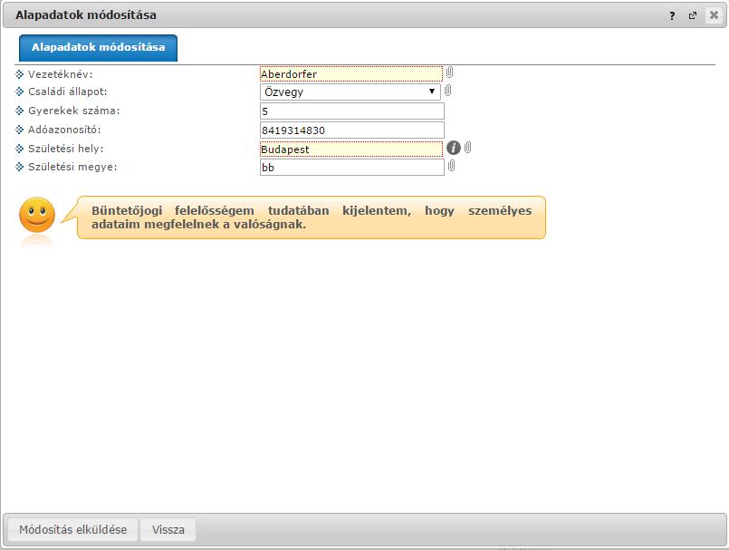Open help via the question mark icon

(672, 15)
